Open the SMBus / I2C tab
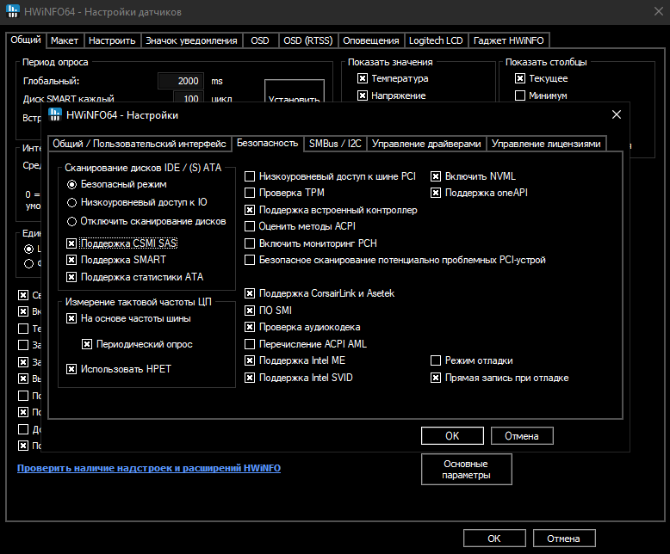The image size is (670, 554). tap(335, 144)
